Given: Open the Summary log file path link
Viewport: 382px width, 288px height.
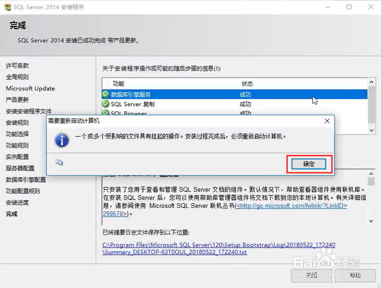Looking at the screenshot, I should click(219, 248).
